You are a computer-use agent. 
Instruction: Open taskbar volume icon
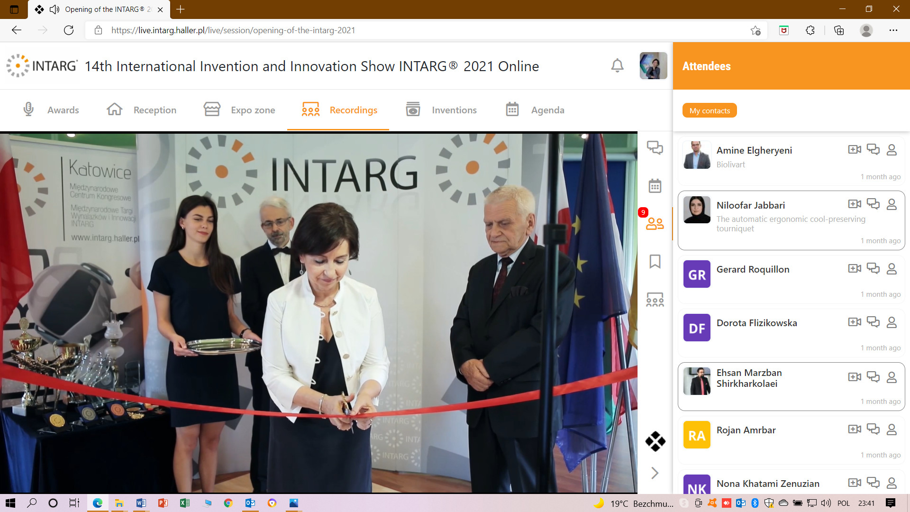(x=826, y=503)
